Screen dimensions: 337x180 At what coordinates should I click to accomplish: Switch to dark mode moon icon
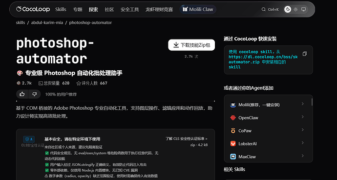[288, 9]
